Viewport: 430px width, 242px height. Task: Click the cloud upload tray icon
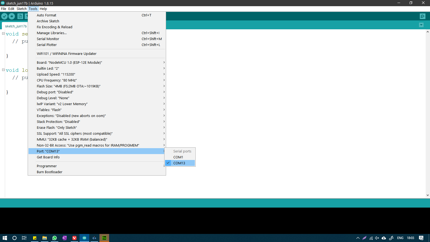pyautogui.click(x=384, y=238)
